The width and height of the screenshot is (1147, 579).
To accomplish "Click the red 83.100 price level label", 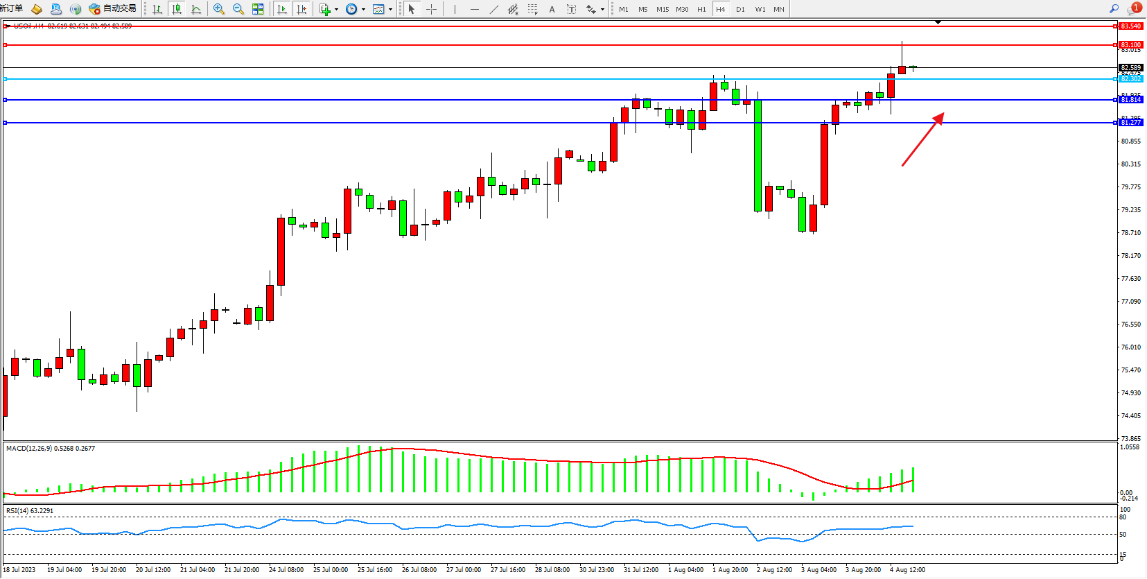I will coord(1130,45).
